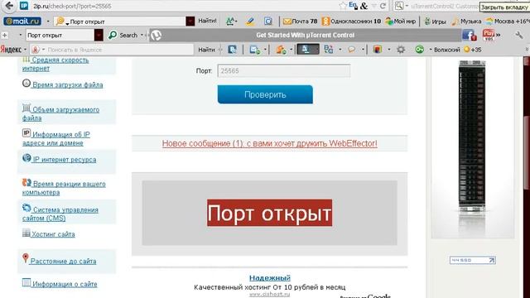This screenshot has width=530, height=298.
Task: Click the 2ip site favicon in address bar
Action: coord(24,6)
